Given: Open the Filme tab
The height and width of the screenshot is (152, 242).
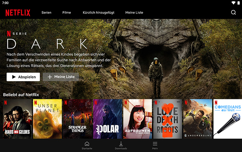Looking at the screenshot, I should [x=66, y=12].
